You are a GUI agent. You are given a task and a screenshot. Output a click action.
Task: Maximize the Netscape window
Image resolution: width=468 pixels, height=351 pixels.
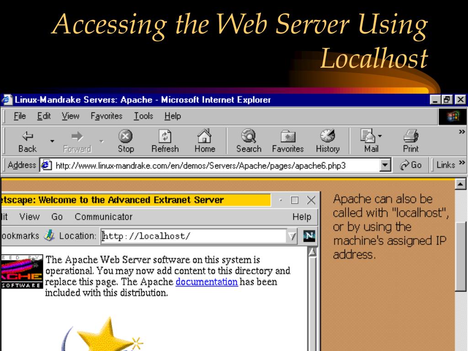294,200
